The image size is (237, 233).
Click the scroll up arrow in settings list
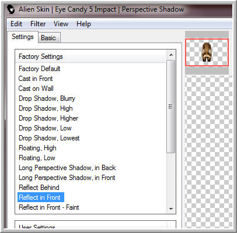coord(171,55)
